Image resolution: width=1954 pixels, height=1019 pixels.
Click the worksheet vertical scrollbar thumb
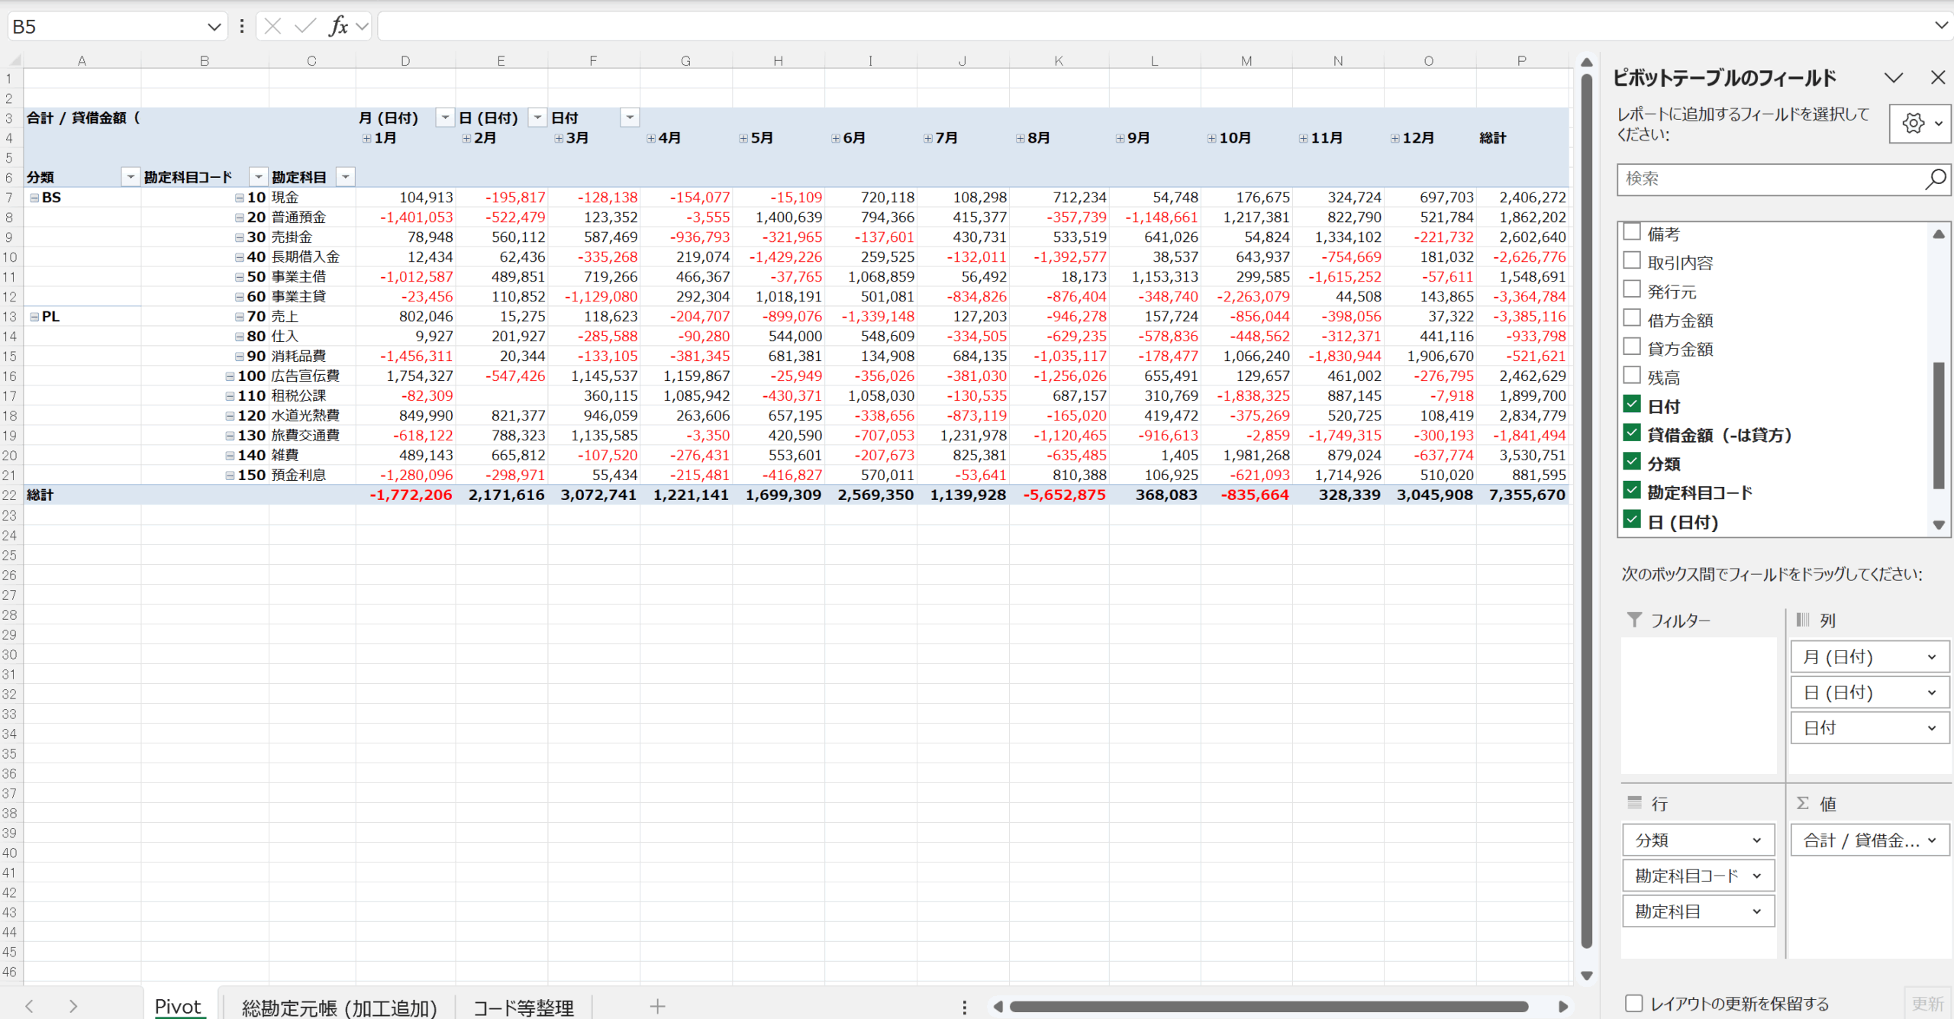tap(1586, 511)
